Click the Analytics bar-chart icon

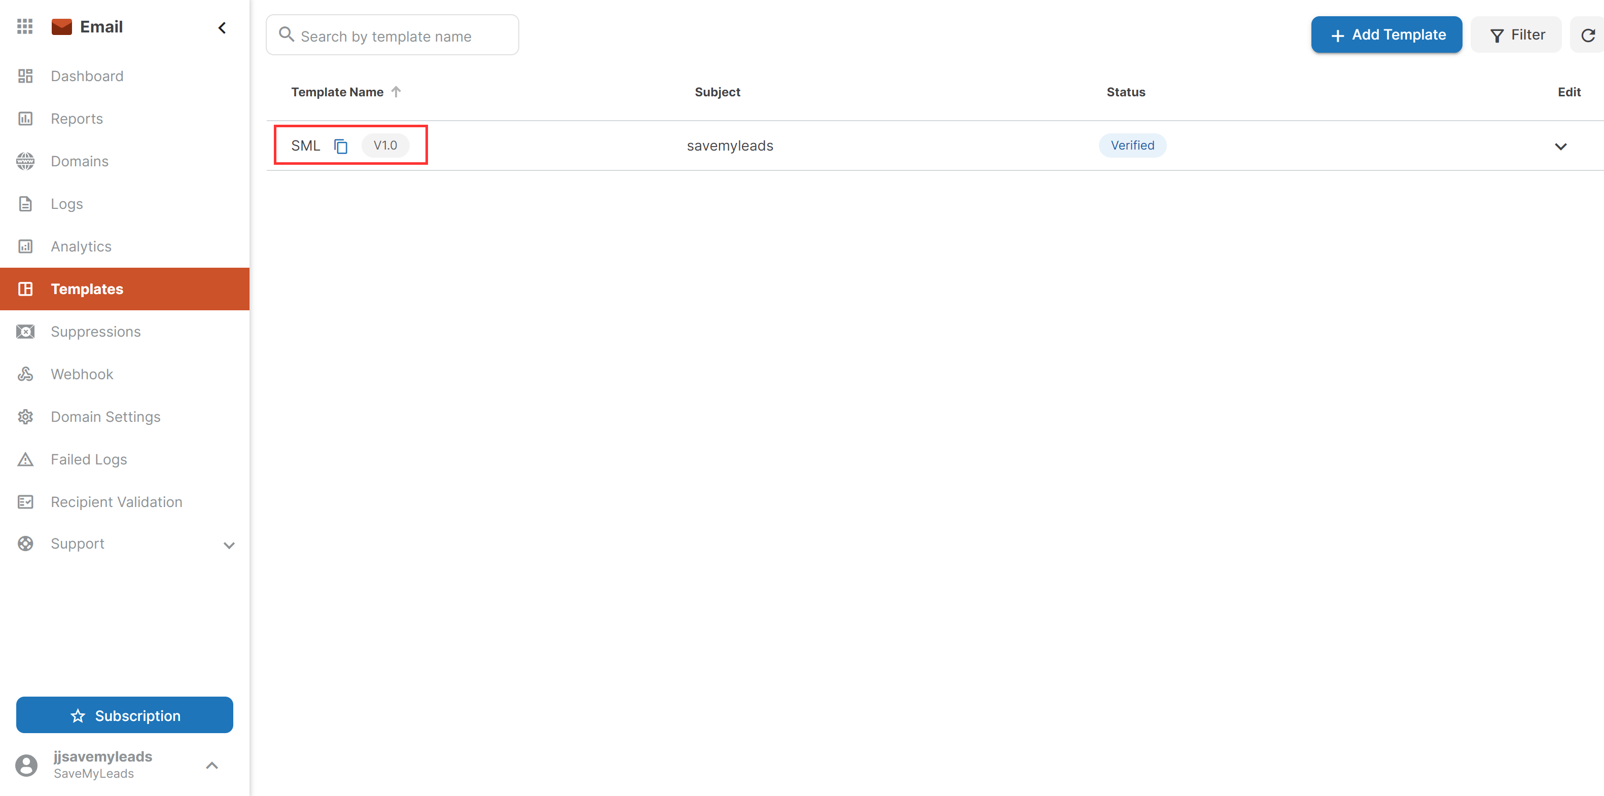click(x=25, y=246)
